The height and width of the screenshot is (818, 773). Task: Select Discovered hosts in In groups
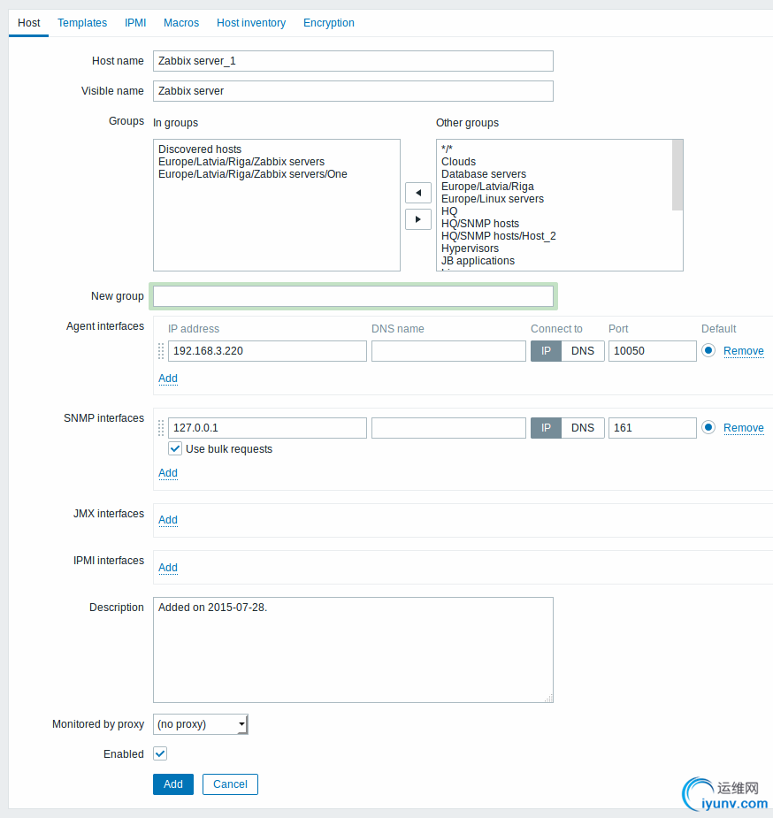pos(200,149)
